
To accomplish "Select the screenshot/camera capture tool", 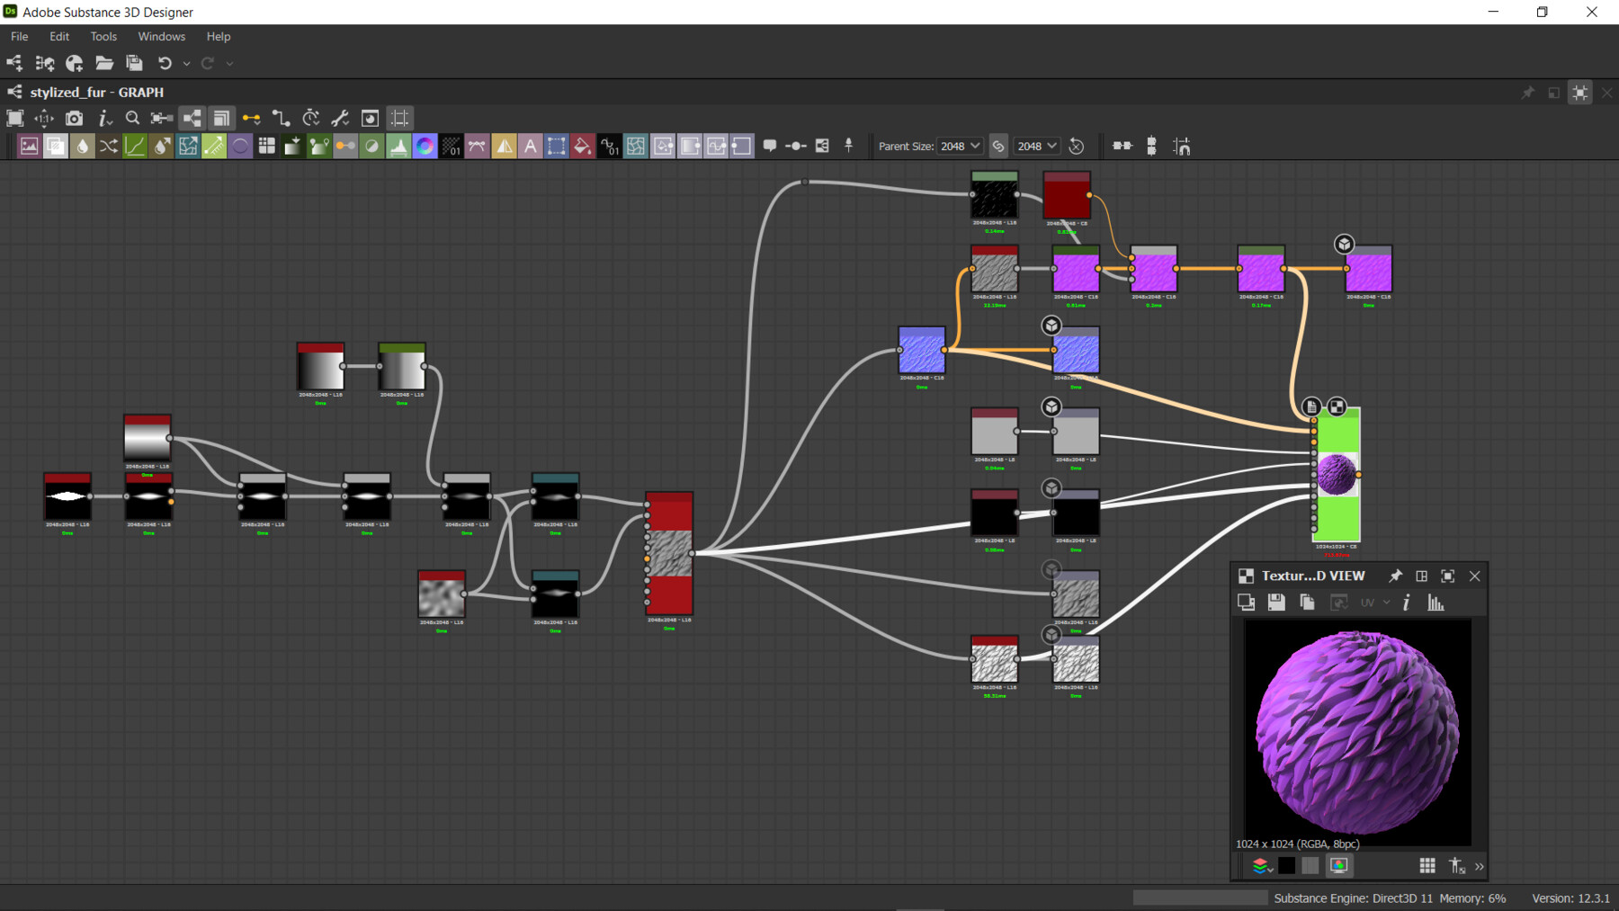I will pos(74,118).
